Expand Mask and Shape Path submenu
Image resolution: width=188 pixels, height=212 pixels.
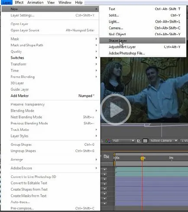click(x=50, y=45)
